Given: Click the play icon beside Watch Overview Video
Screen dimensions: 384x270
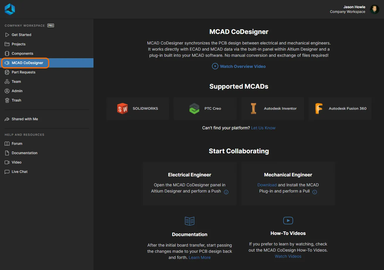Looking at the screenshot, I should 215,66.
